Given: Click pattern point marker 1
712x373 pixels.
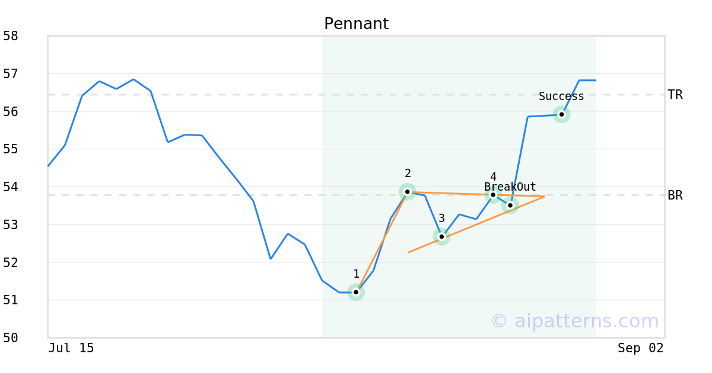Looking at the screenshot, I should pos(355,292).
